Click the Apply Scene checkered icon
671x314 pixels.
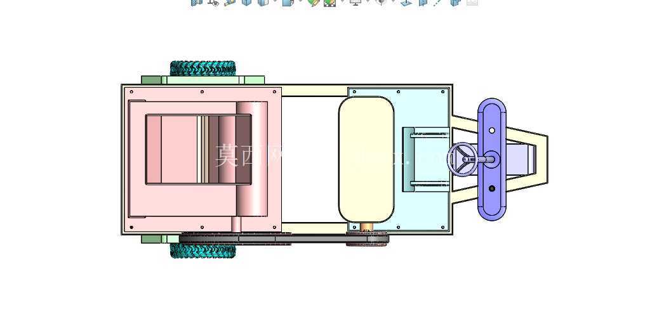(x=329, y=3)
